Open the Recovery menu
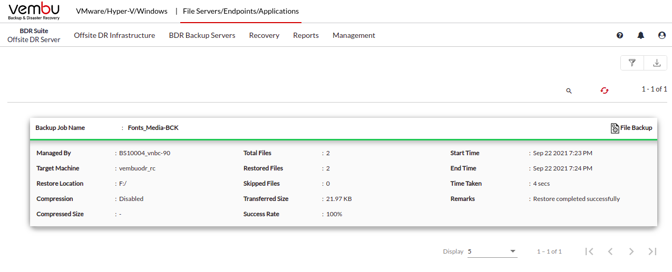This screenshot has height=272, width=672. [264, 35]
